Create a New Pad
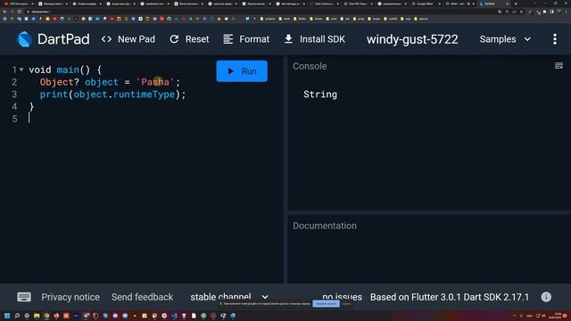Image resolution: width=571 pixels, height=321 pixels. click(x=128, y=39)
